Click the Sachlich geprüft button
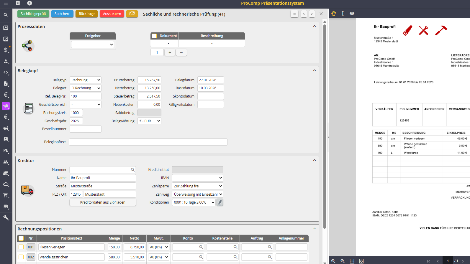470x264 pixels. (33, 14)
